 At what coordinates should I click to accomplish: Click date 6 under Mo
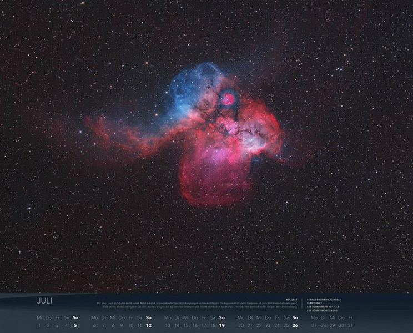[x=95, y=325]
